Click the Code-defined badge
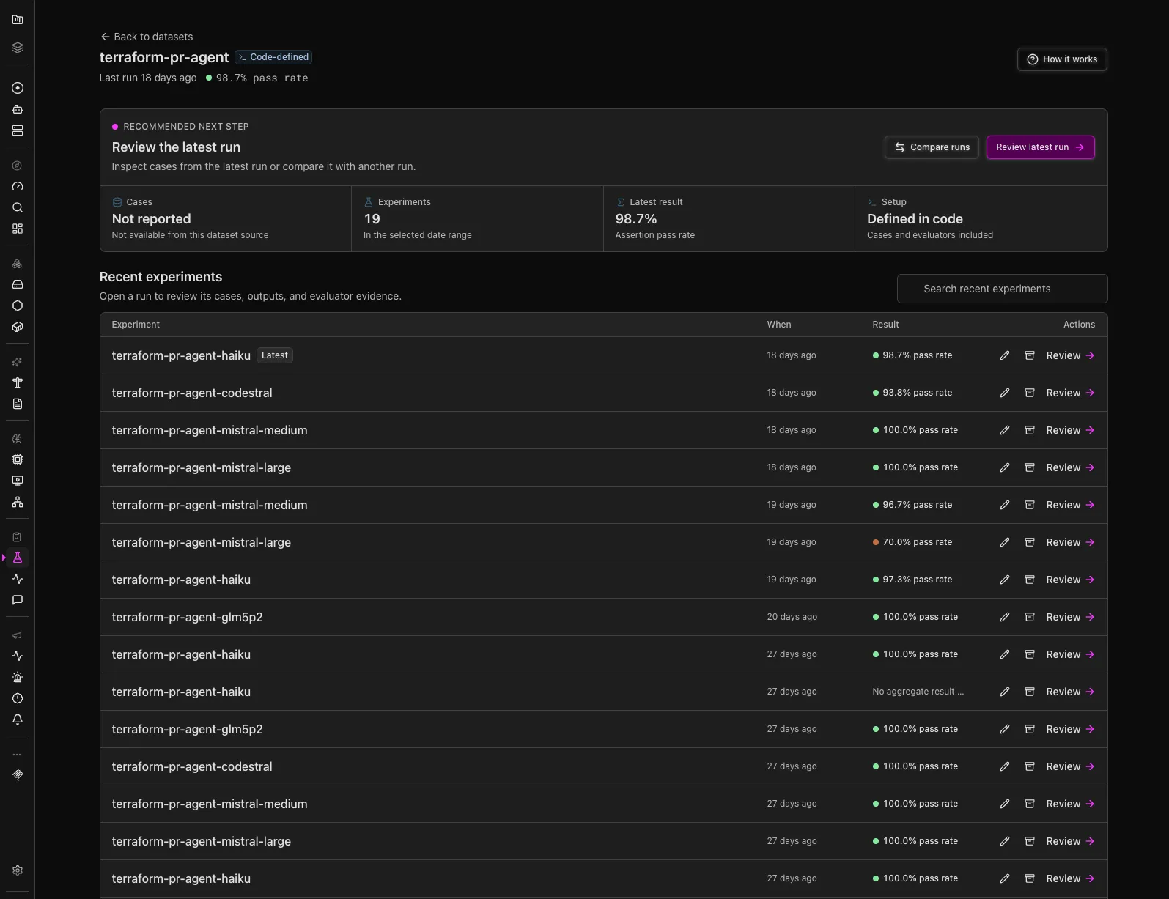 coord(274,57)
